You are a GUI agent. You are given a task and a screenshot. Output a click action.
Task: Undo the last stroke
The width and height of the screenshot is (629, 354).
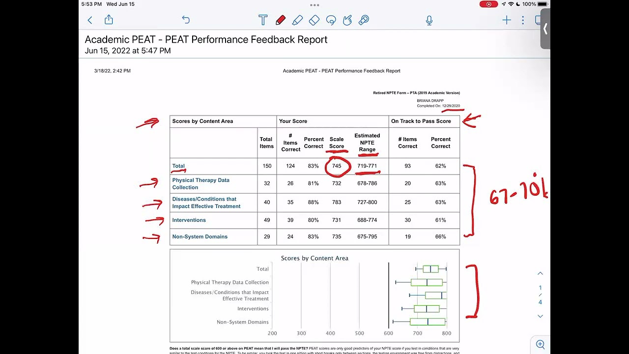(x=185, y=20)
